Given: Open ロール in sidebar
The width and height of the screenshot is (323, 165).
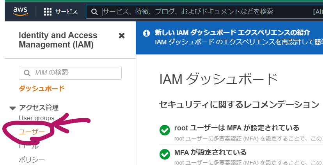Looking at the screenshot, I should (x=28, y=146).
